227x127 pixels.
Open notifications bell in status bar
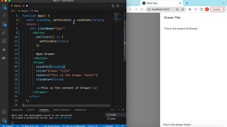coord(123,126)
